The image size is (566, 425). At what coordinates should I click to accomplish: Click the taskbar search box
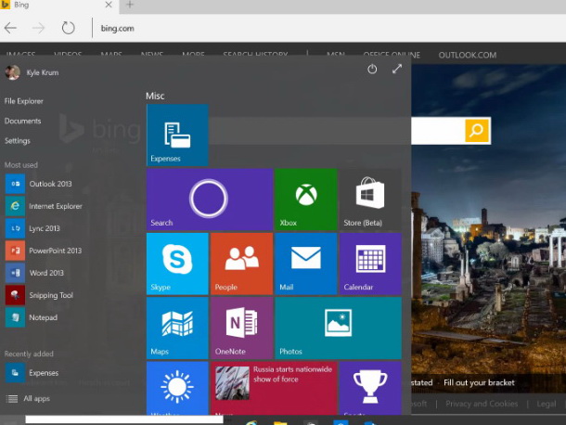coord(124,419)
